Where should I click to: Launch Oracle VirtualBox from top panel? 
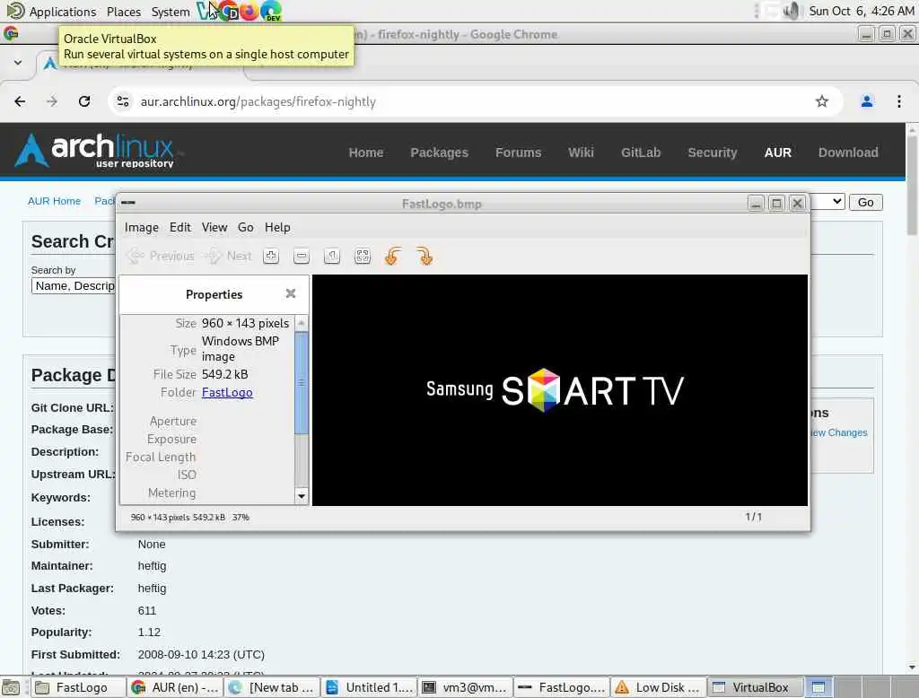206,11
